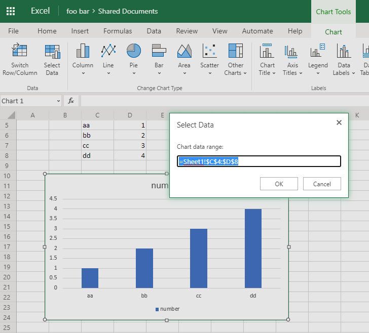Select cell containing aa
This screenshot has width=369, height=333.
97,126
